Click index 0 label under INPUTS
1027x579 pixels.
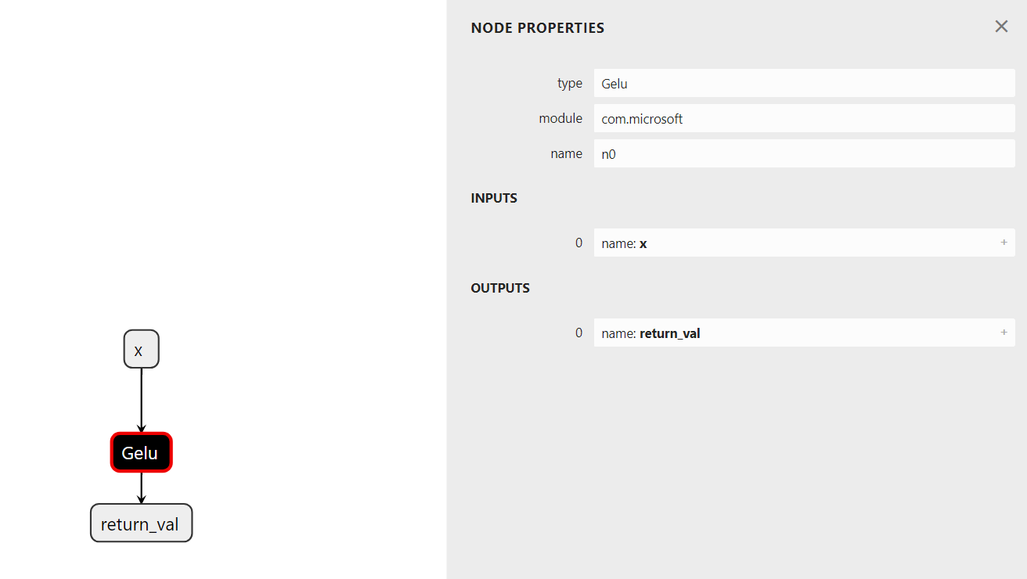tap(578, 243)
